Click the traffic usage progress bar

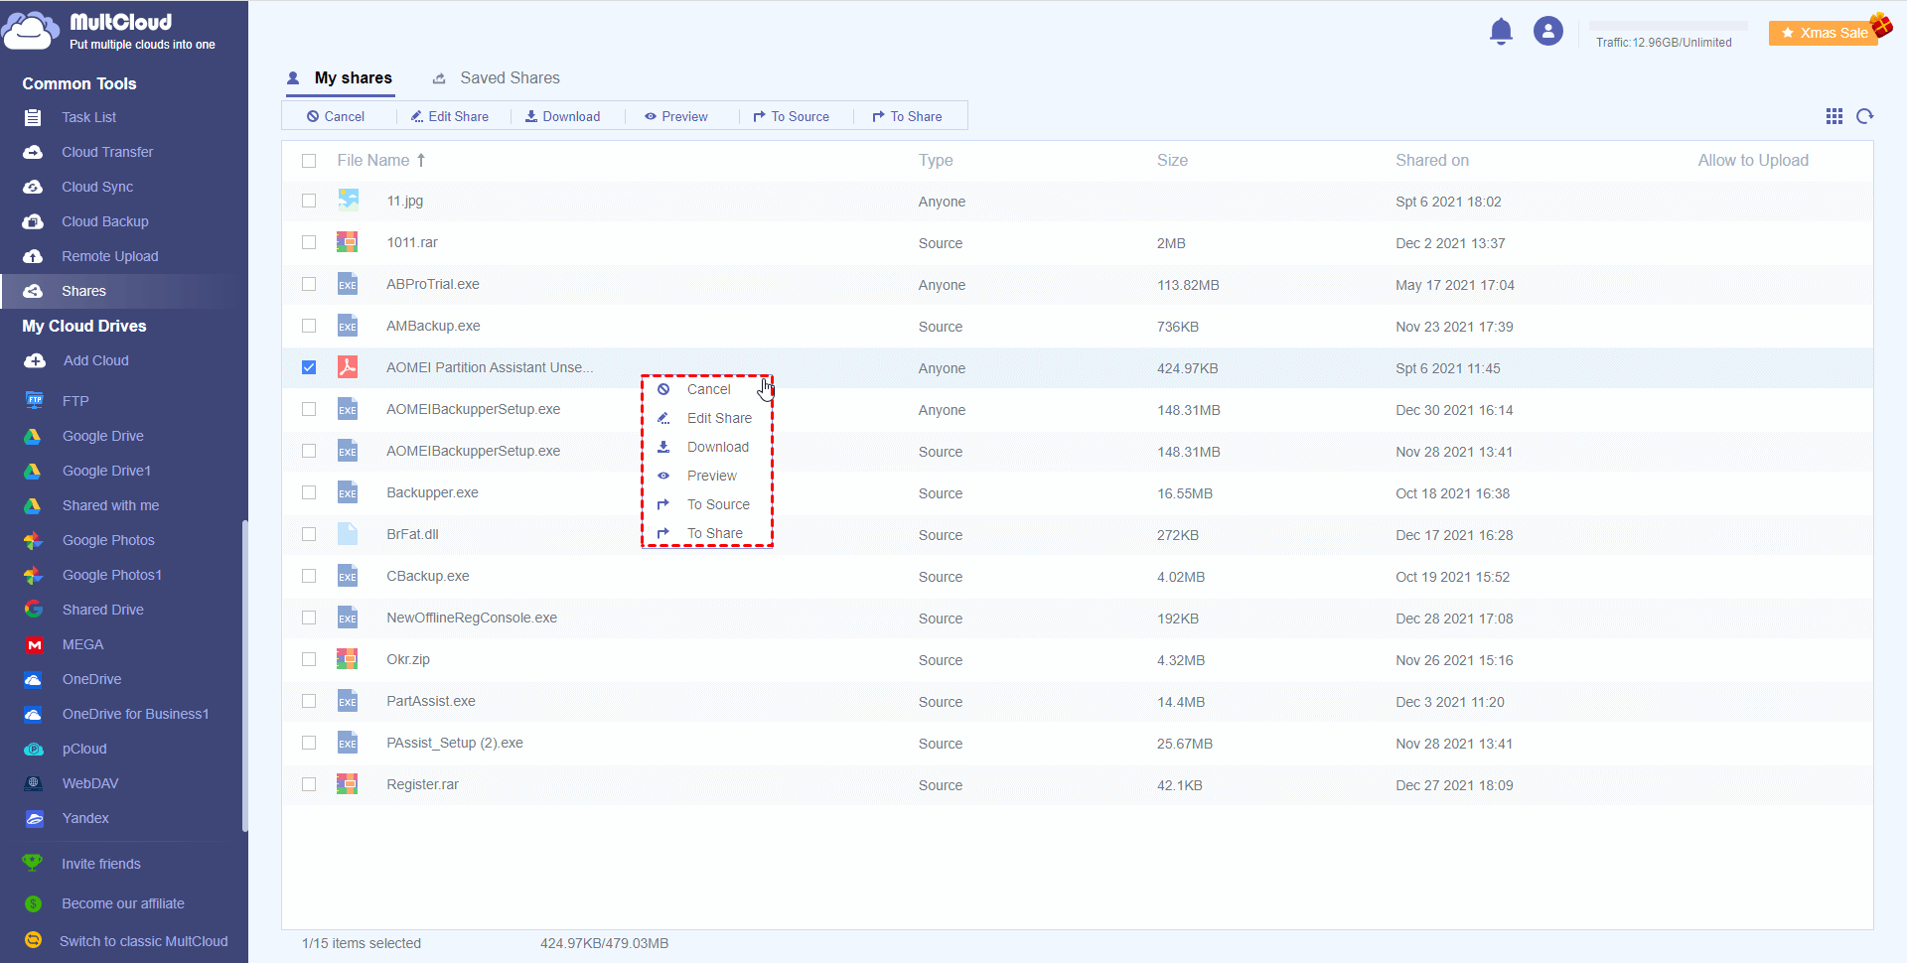pos(1669,25)
